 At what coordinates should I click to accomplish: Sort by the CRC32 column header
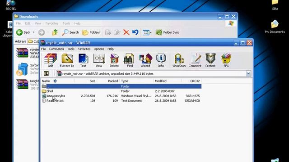pyautogui.click(x=191, y=81)
